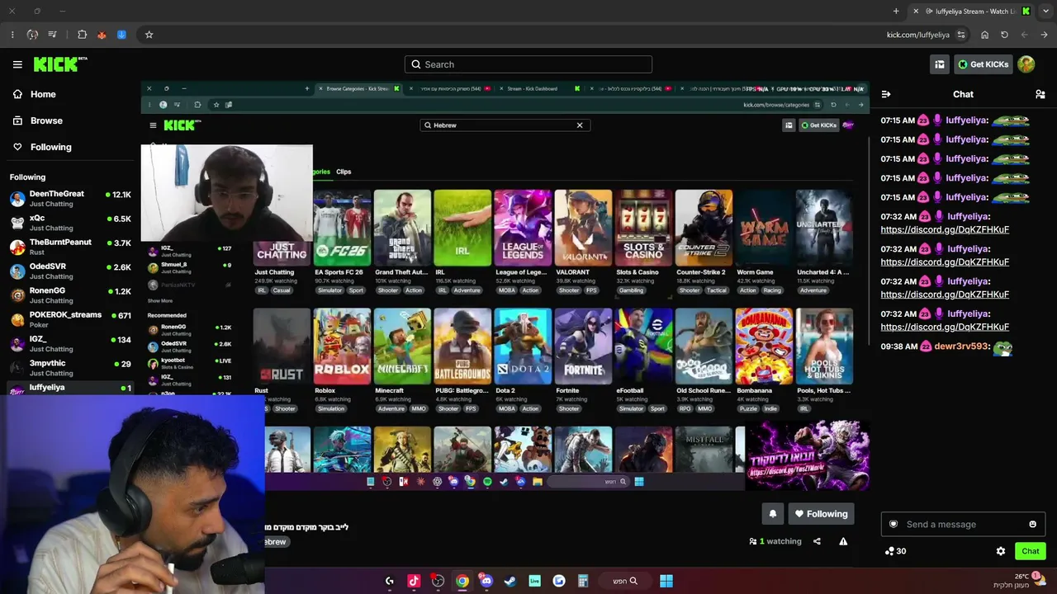Click the '1 watching' viewer count
Screen dimensions: 1057x594
point(775,541)
